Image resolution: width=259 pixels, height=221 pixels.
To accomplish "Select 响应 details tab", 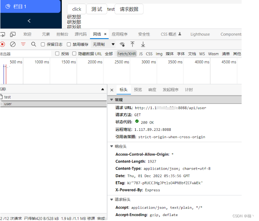I will click(x=152, y=90).
